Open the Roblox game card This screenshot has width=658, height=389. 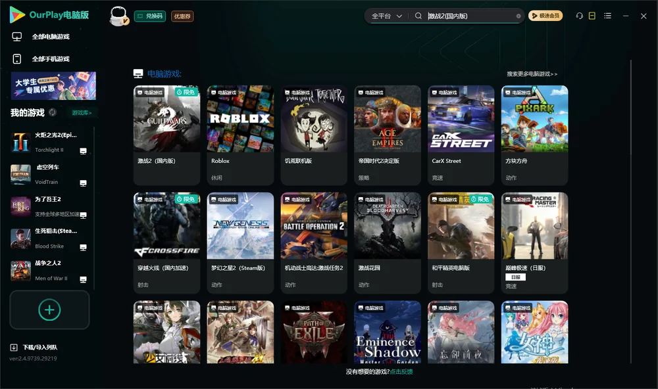click(x=240, y=135)
